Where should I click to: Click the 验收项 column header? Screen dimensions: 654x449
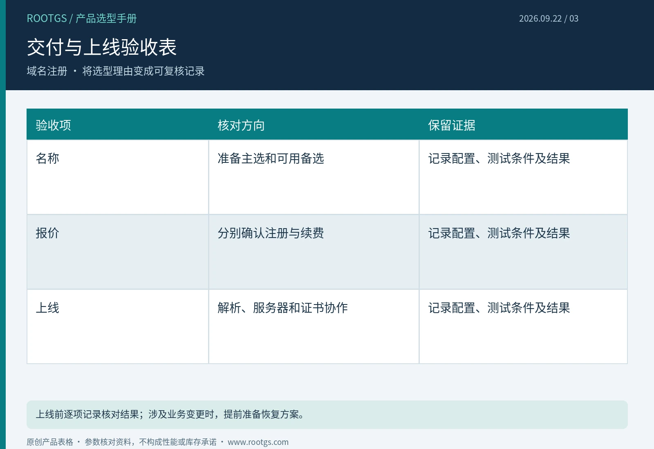(118, 124)
